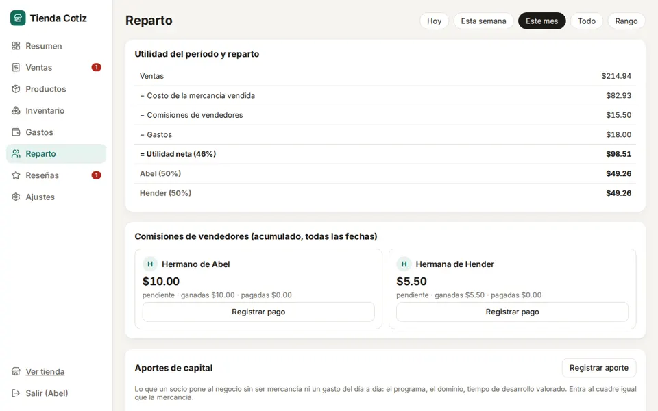The image size is (658, 411).
Task: Open the Rango date range filter
Action: (x=626, y=21)
